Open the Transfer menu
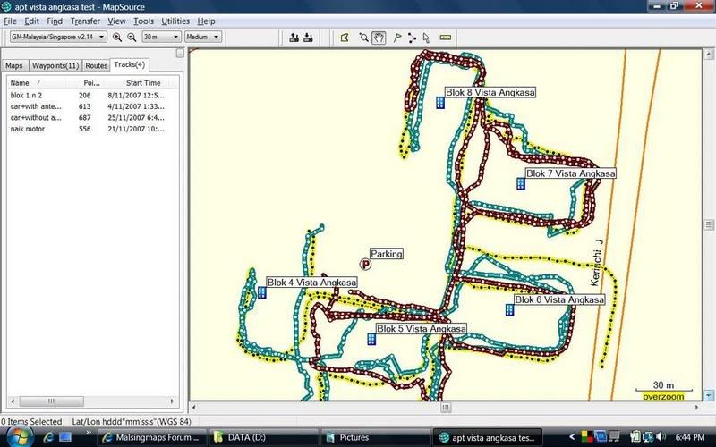This screenshot has width=716, height=447. (85, 21)
